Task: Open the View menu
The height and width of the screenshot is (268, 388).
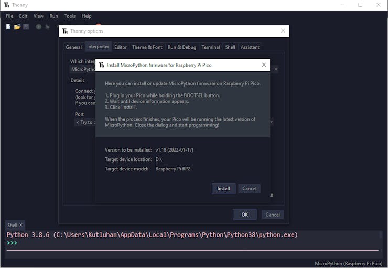Action: (x=38, y=16)
